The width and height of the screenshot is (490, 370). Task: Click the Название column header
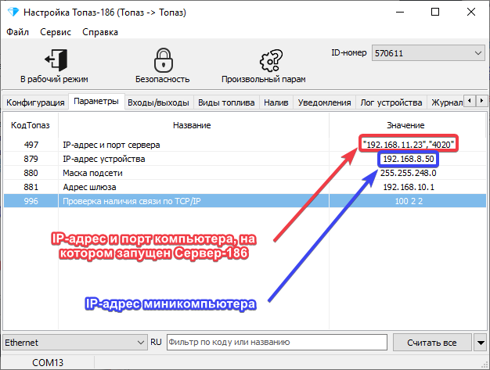coord(192,125)
